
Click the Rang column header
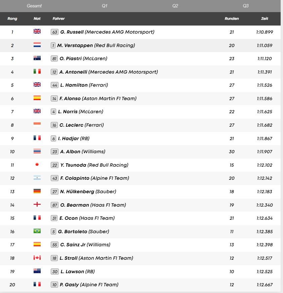12,19
